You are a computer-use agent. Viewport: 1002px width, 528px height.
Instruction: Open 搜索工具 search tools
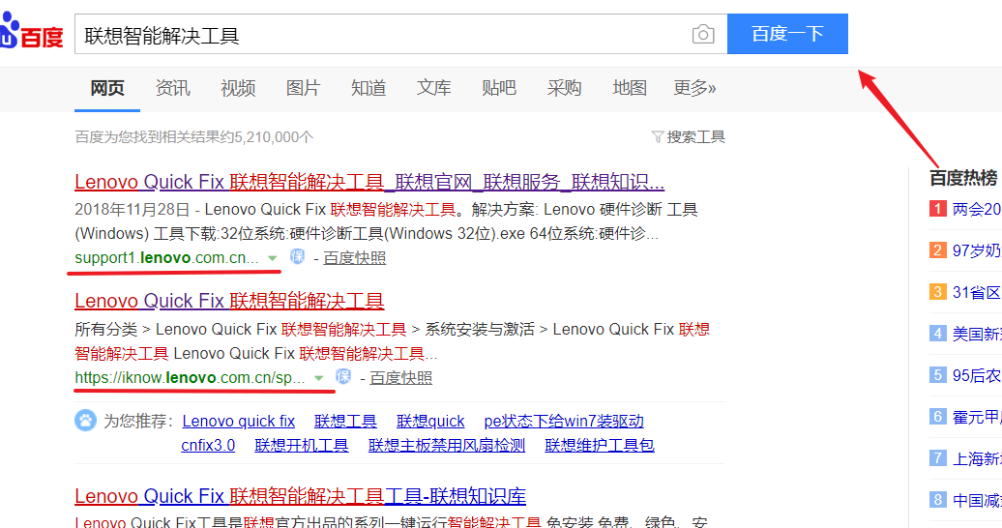coord(696,136)
